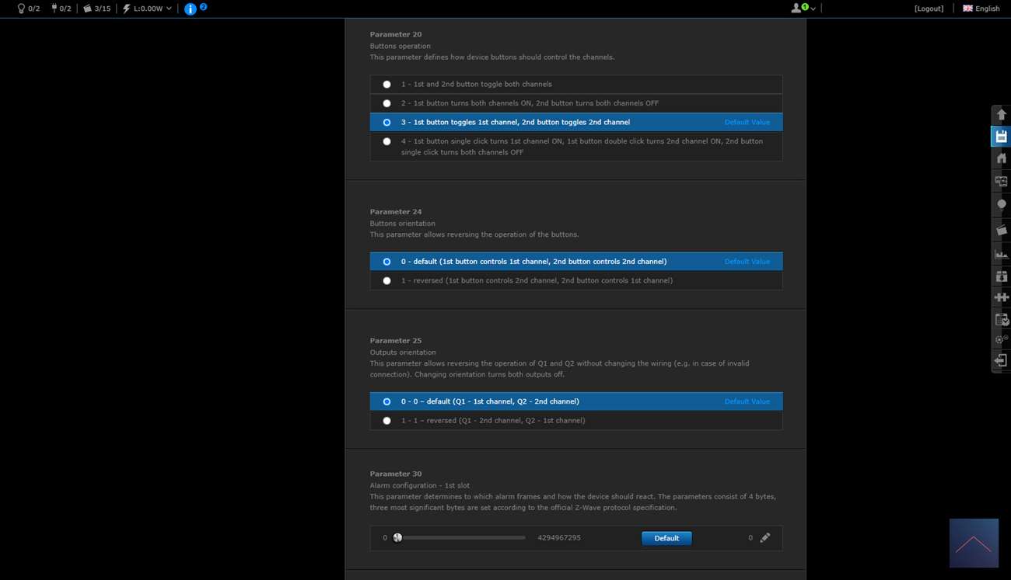
Task: Click the clipboard checkmark icon in the sidebar
Action: coord(1001,319)
